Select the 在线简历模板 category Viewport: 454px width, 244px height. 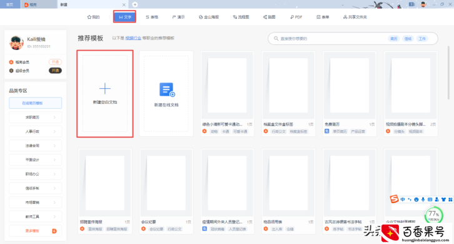(35, 103)
